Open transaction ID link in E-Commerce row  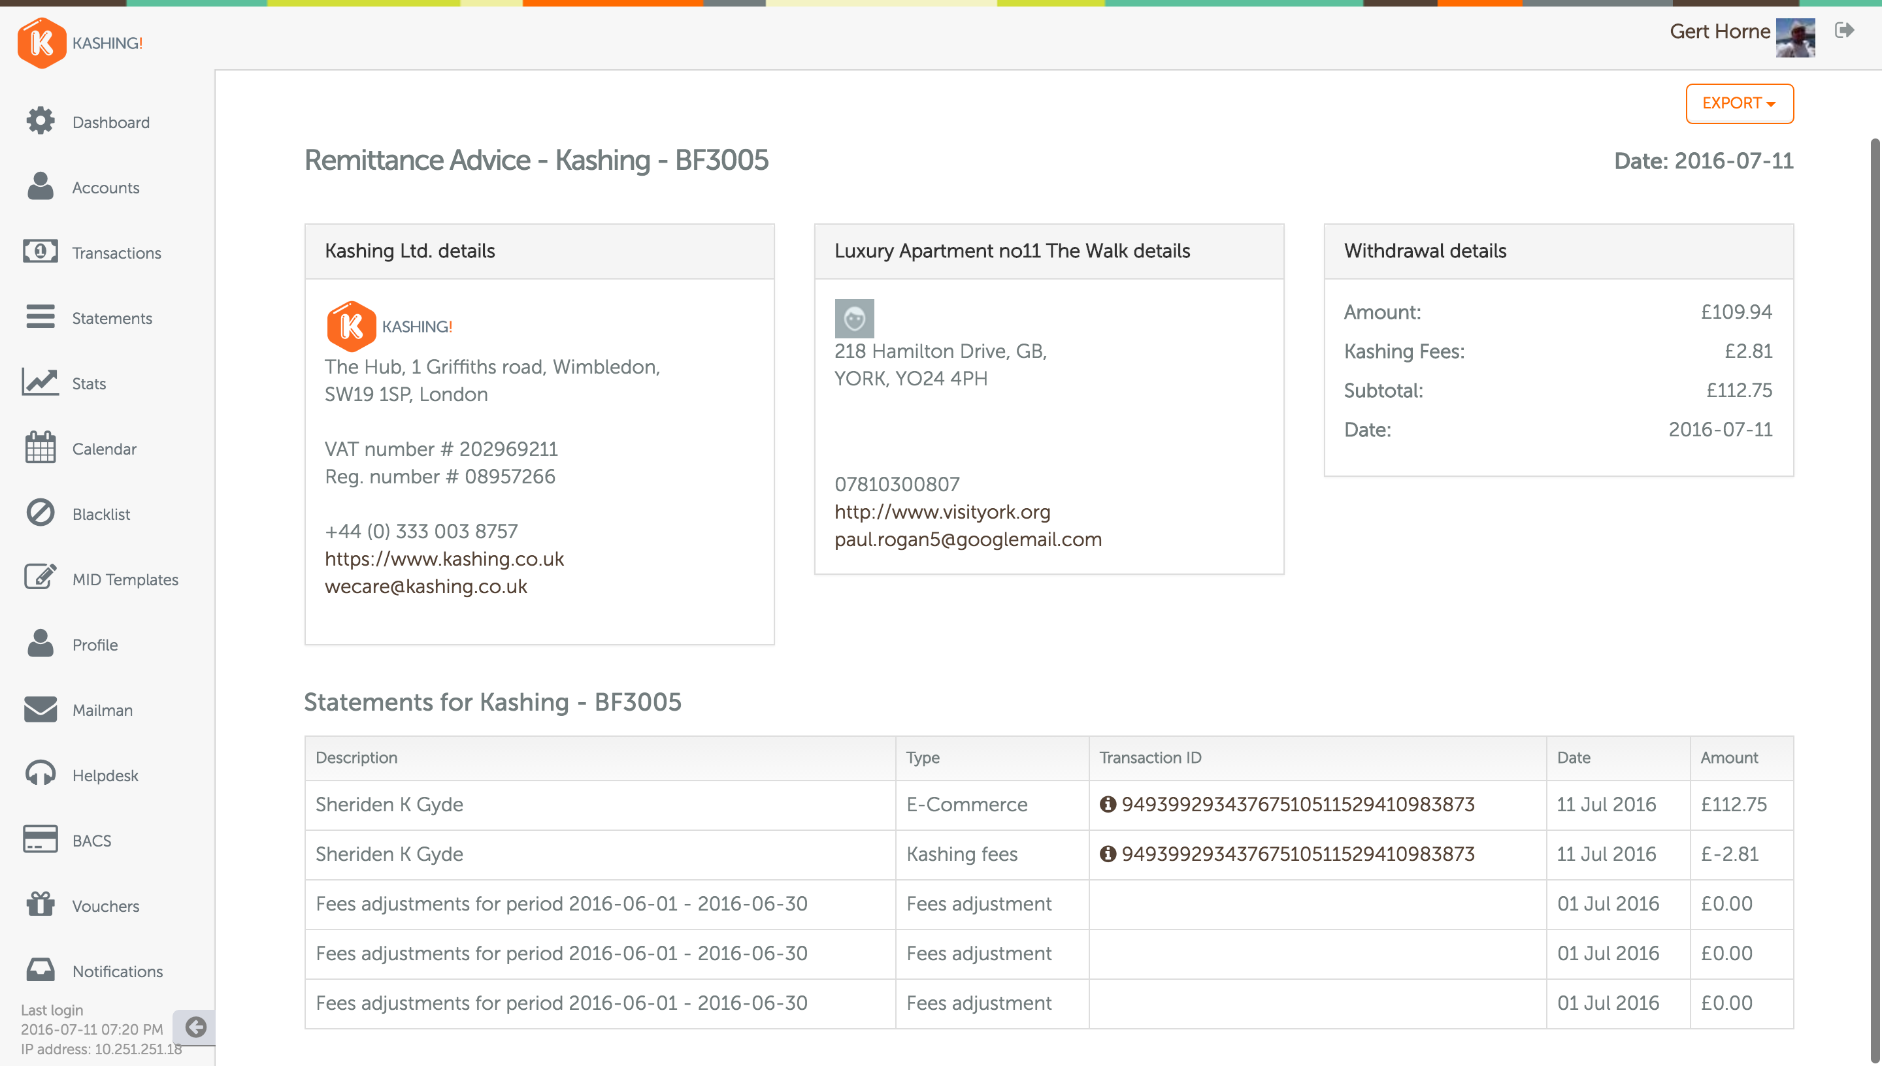[x=1298, y=805]
